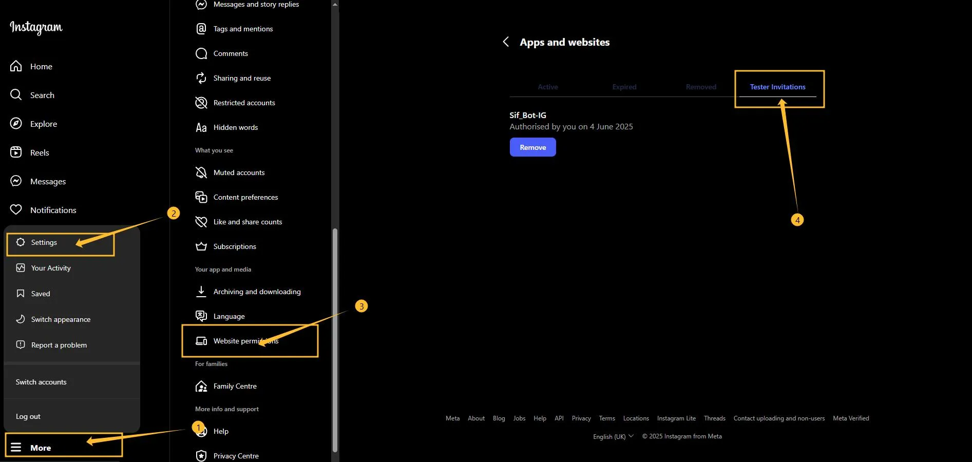Click the Notifications heart icon
This screenshot has width=972, height=462.
tap(16, 210)
